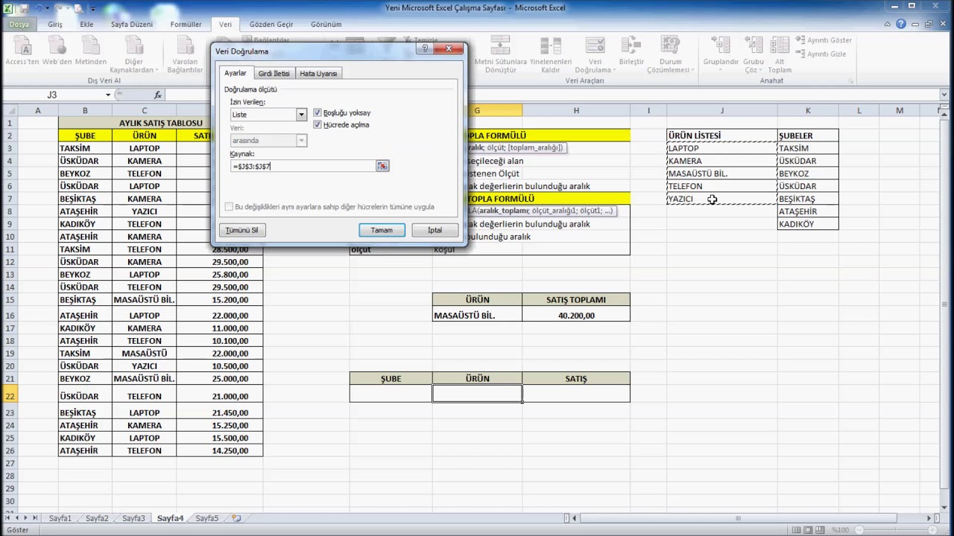This screenshot has width=954, height=536.
Task: Click dialog help question button
Action: coord(426,49)
